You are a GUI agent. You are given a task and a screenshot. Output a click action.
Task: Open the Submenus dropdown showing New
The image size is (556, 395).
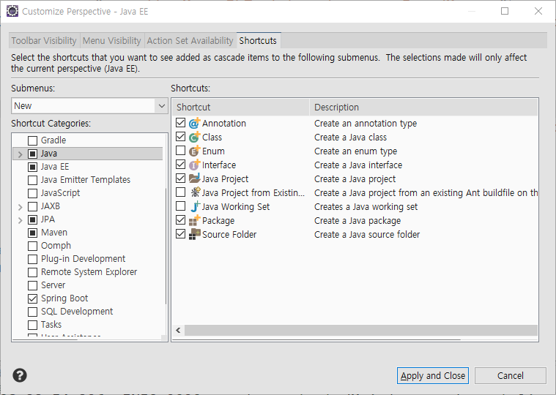(x=89, y=106)
